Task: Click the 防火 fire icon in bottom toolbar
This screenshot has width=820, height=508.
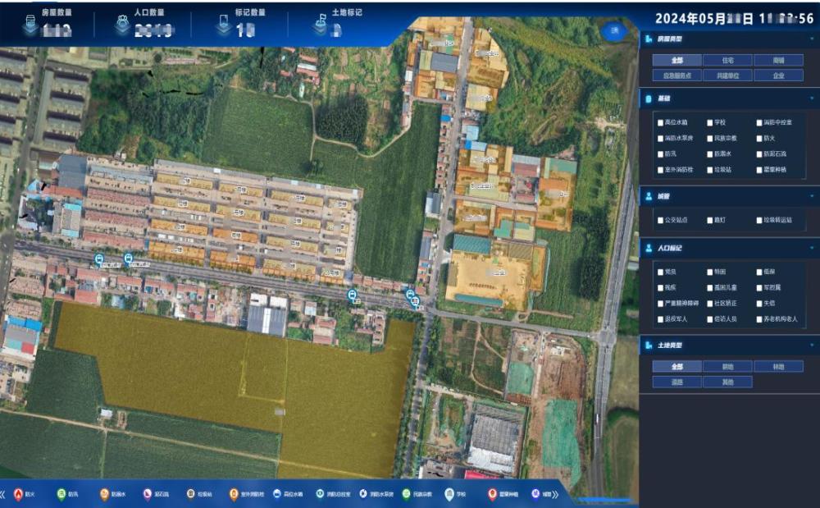Action: point(18,494)
